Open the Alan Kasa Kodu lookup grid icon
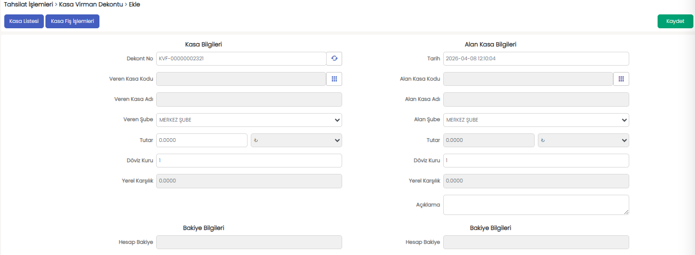The width and height of the screenshot is (695, 255). tap(621, 79)
